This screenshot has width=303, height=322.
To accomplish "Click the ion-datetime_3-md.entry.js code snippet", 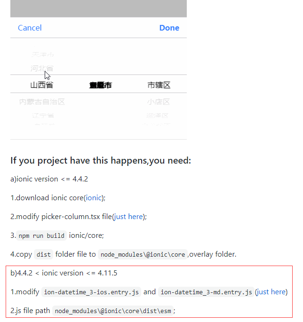I will coord(206,292).
